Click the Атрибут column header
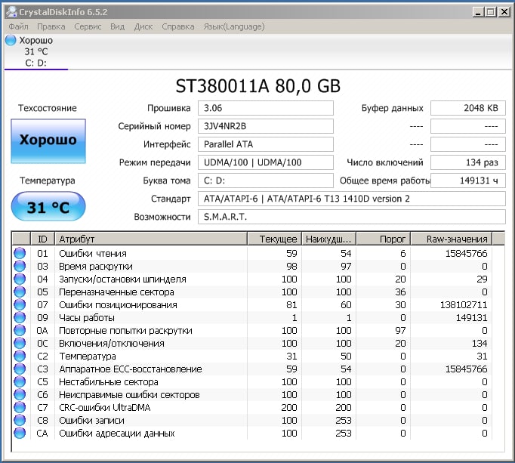Image resolution: width=515 pixels, height=463 pixels. pyautogui.click(x=151, y=239)
